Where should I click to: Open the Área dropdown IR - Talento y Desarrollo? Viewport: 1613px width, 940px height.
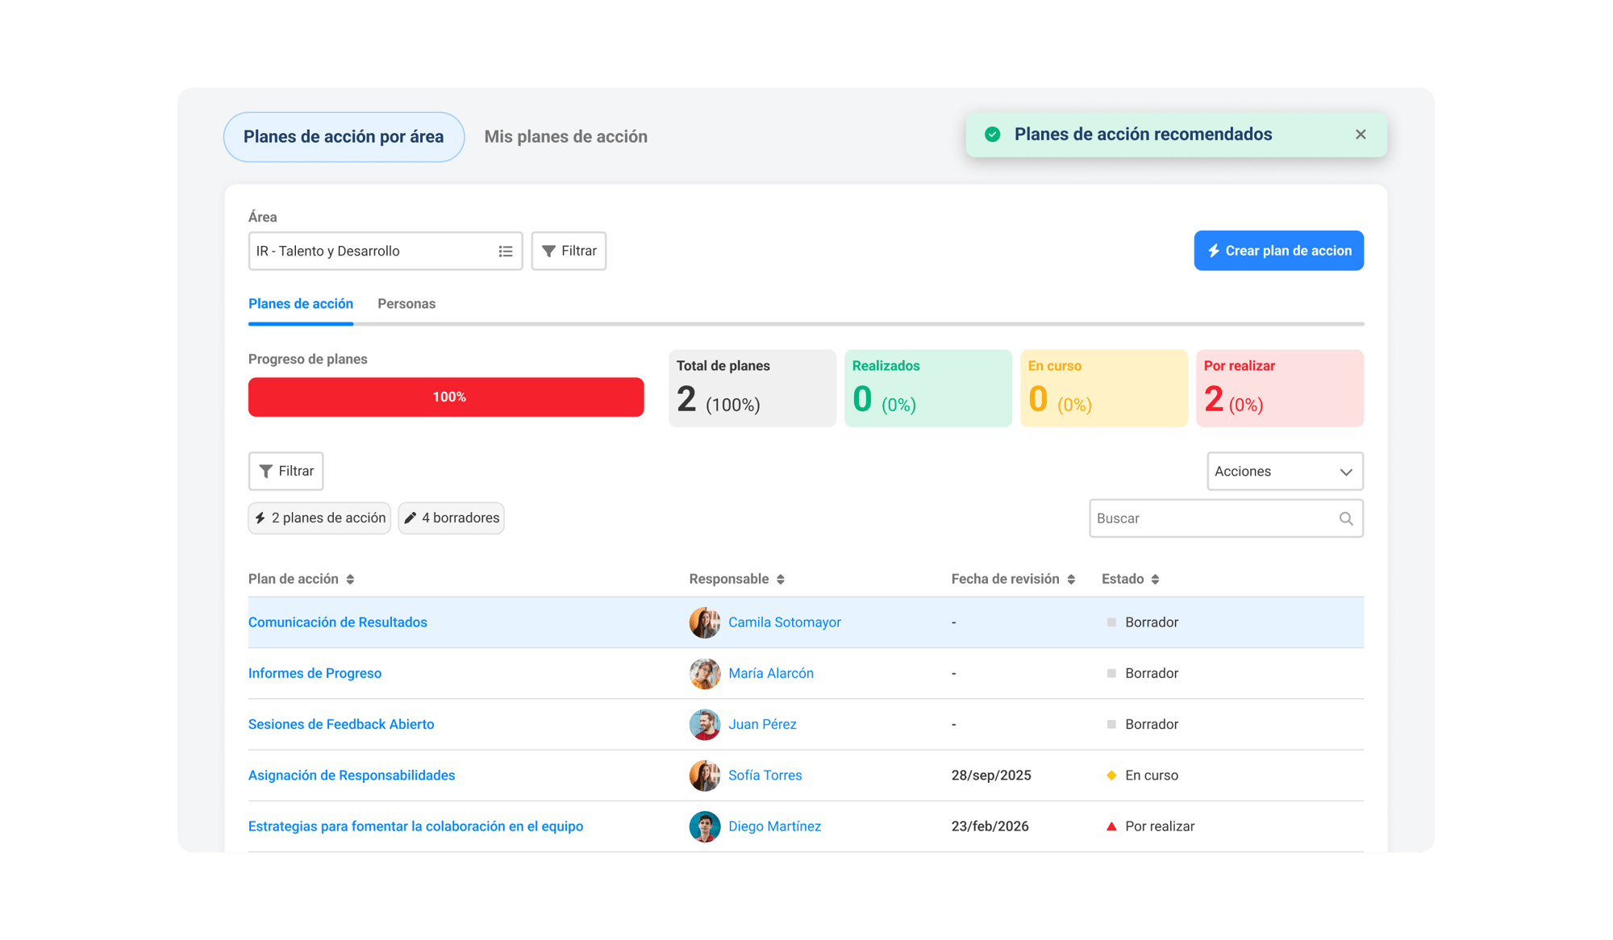coord(371,252)
